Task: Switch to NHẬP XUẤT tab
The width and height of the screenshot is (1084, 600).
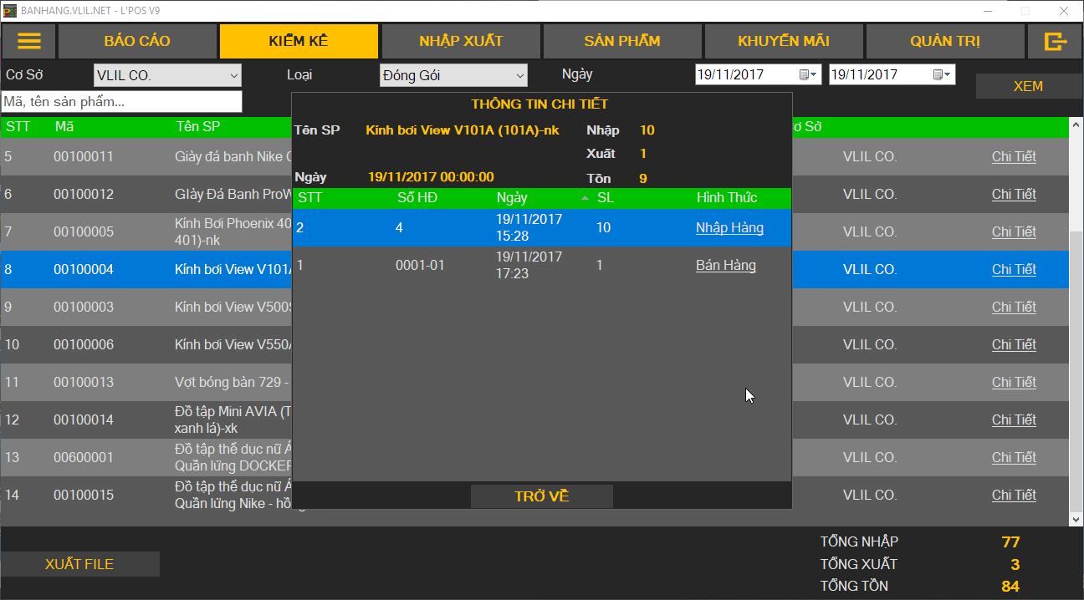Action: pos(461,42)
